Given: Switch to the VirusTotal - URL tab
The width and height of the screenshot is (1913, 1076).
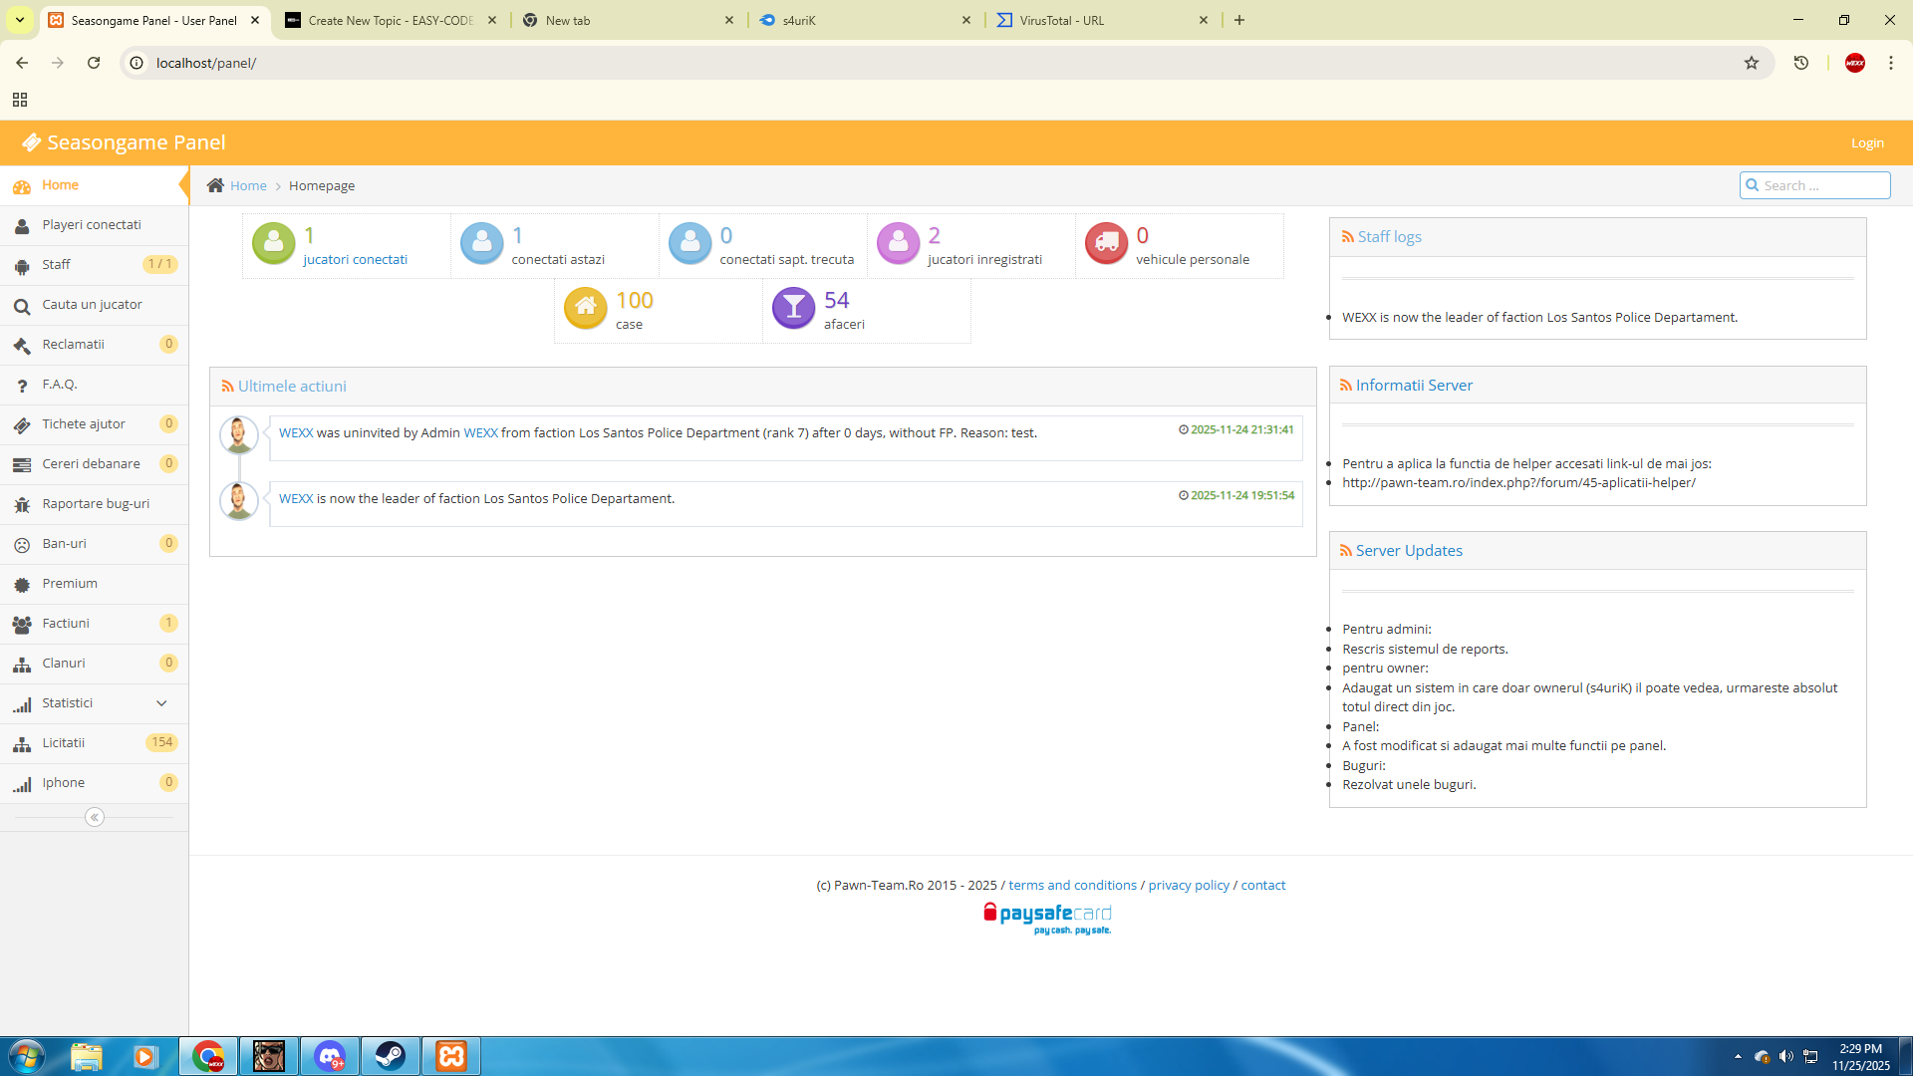Looking at the screenshot, I should click(1102, 20).
